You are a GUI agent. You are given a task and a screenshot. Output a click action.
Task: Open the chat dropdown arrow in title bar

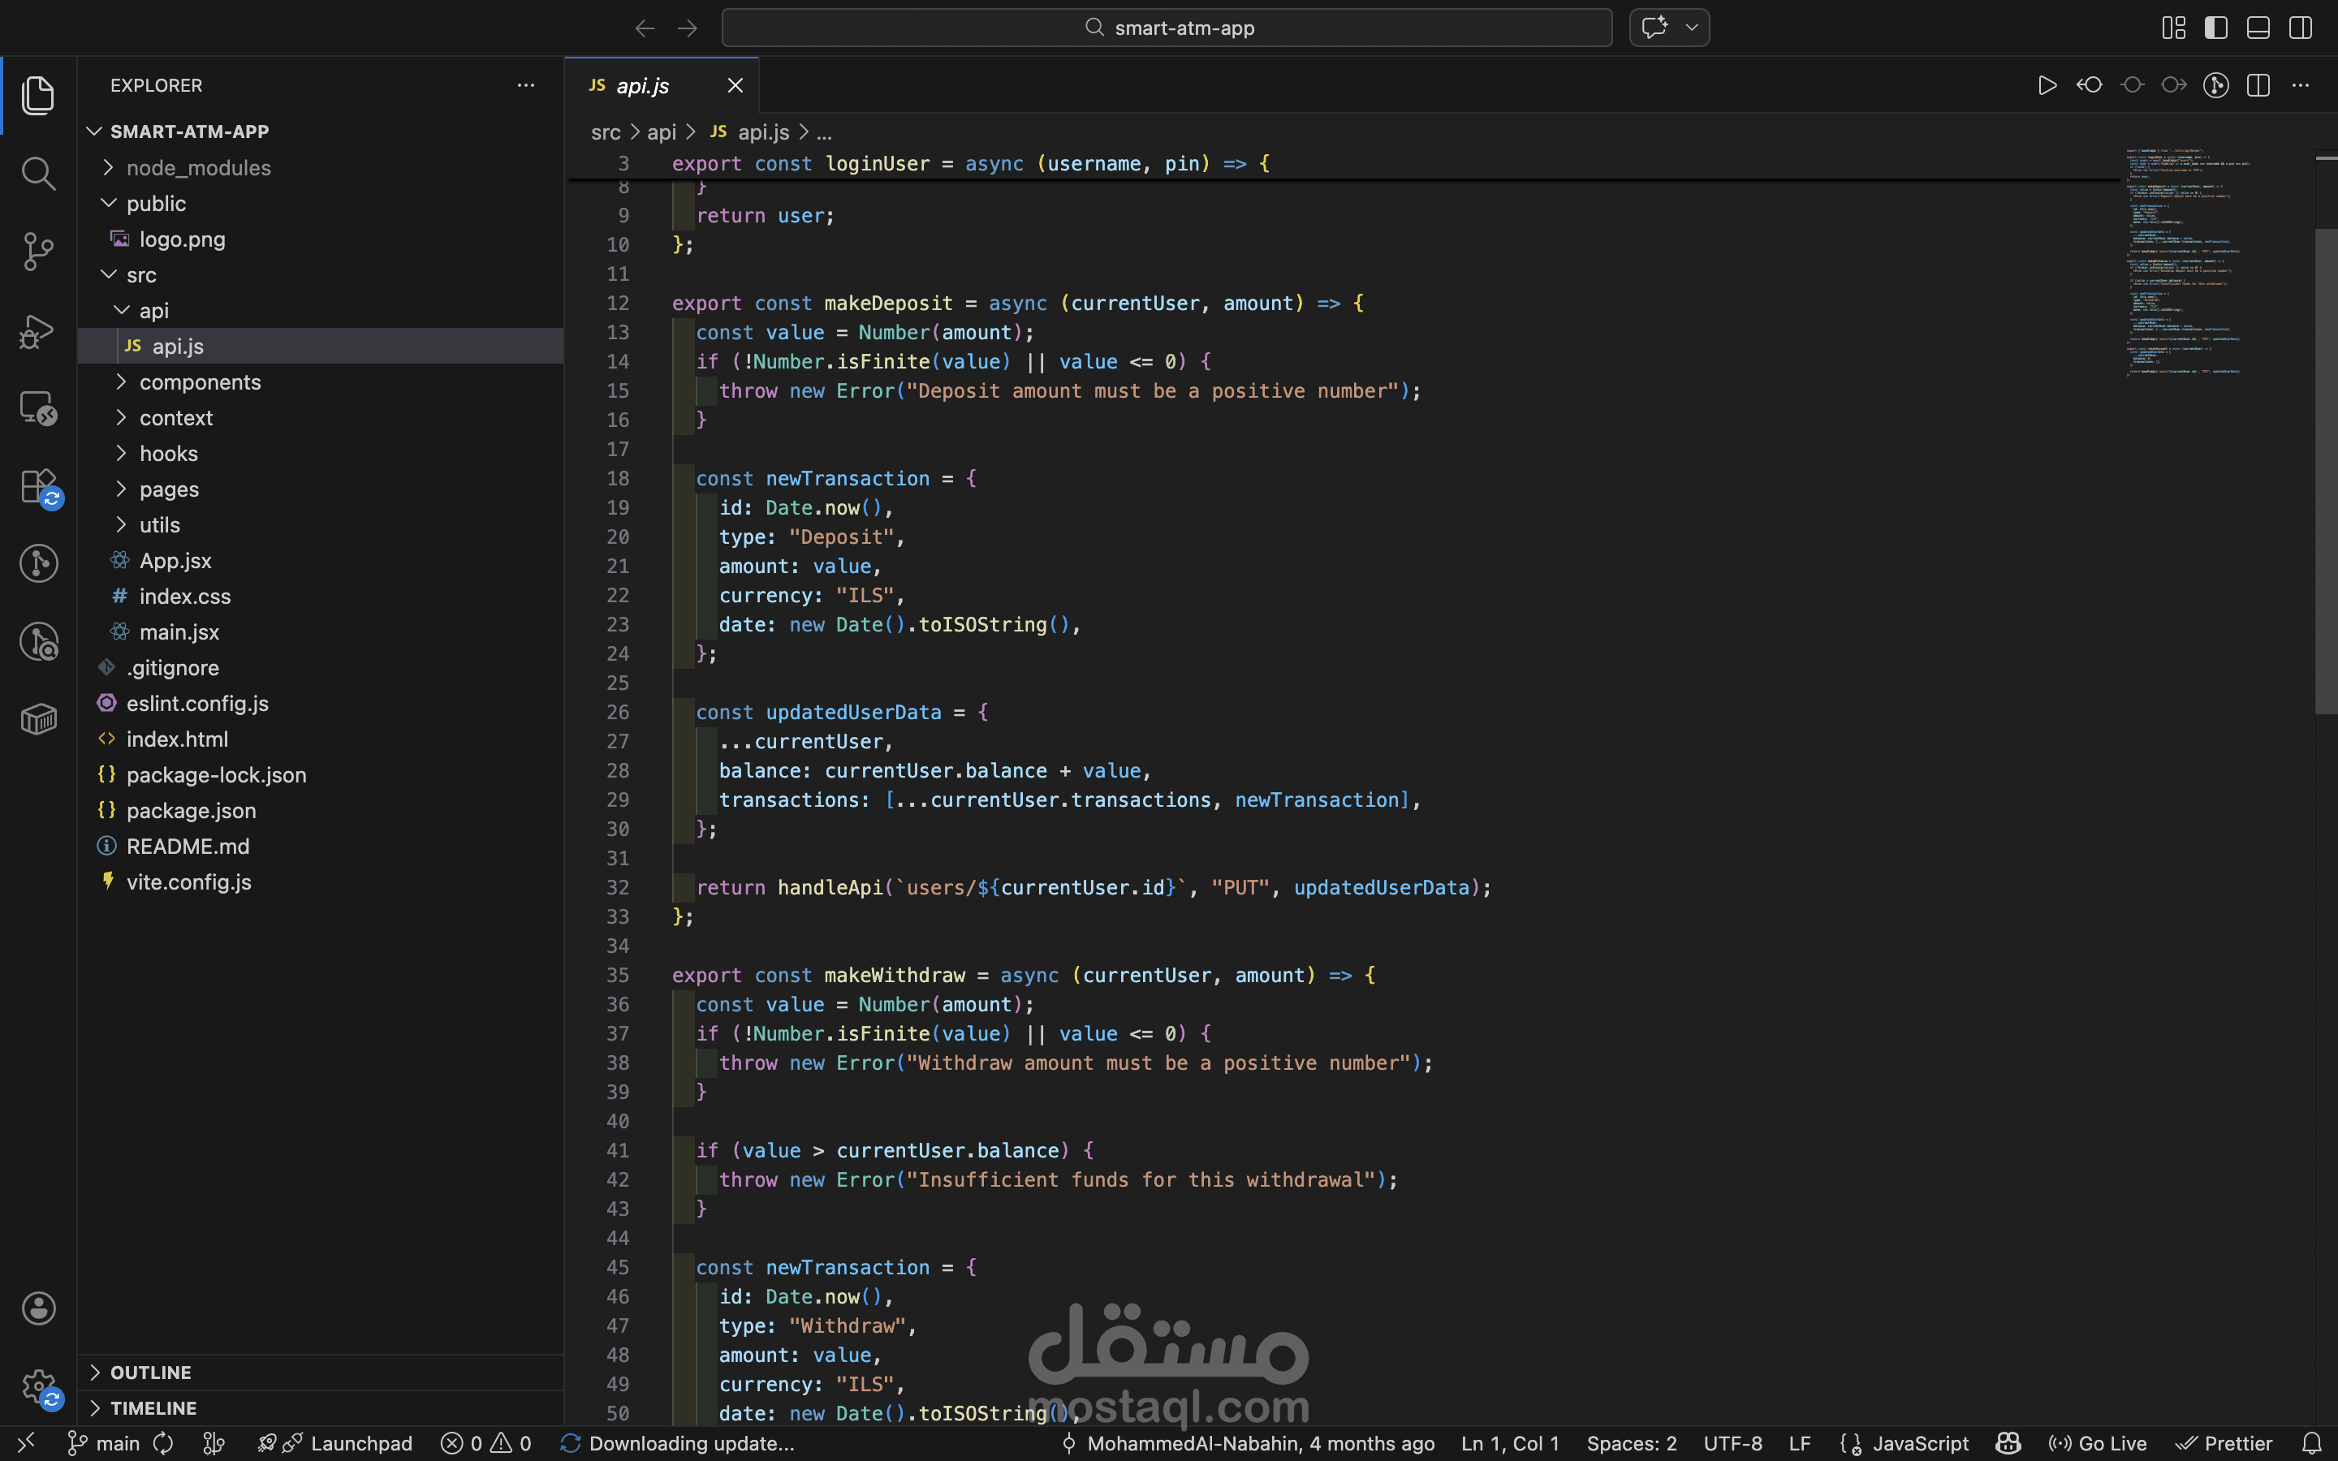coord(1692,28)
